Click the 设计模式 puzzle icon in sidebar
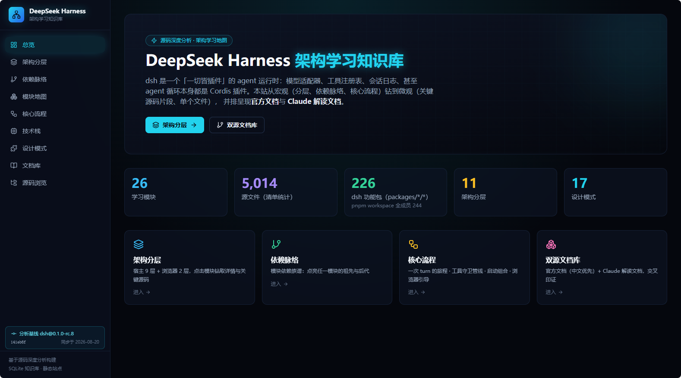Viewport: 681px width, 378px height. click(x=14, y=148)
